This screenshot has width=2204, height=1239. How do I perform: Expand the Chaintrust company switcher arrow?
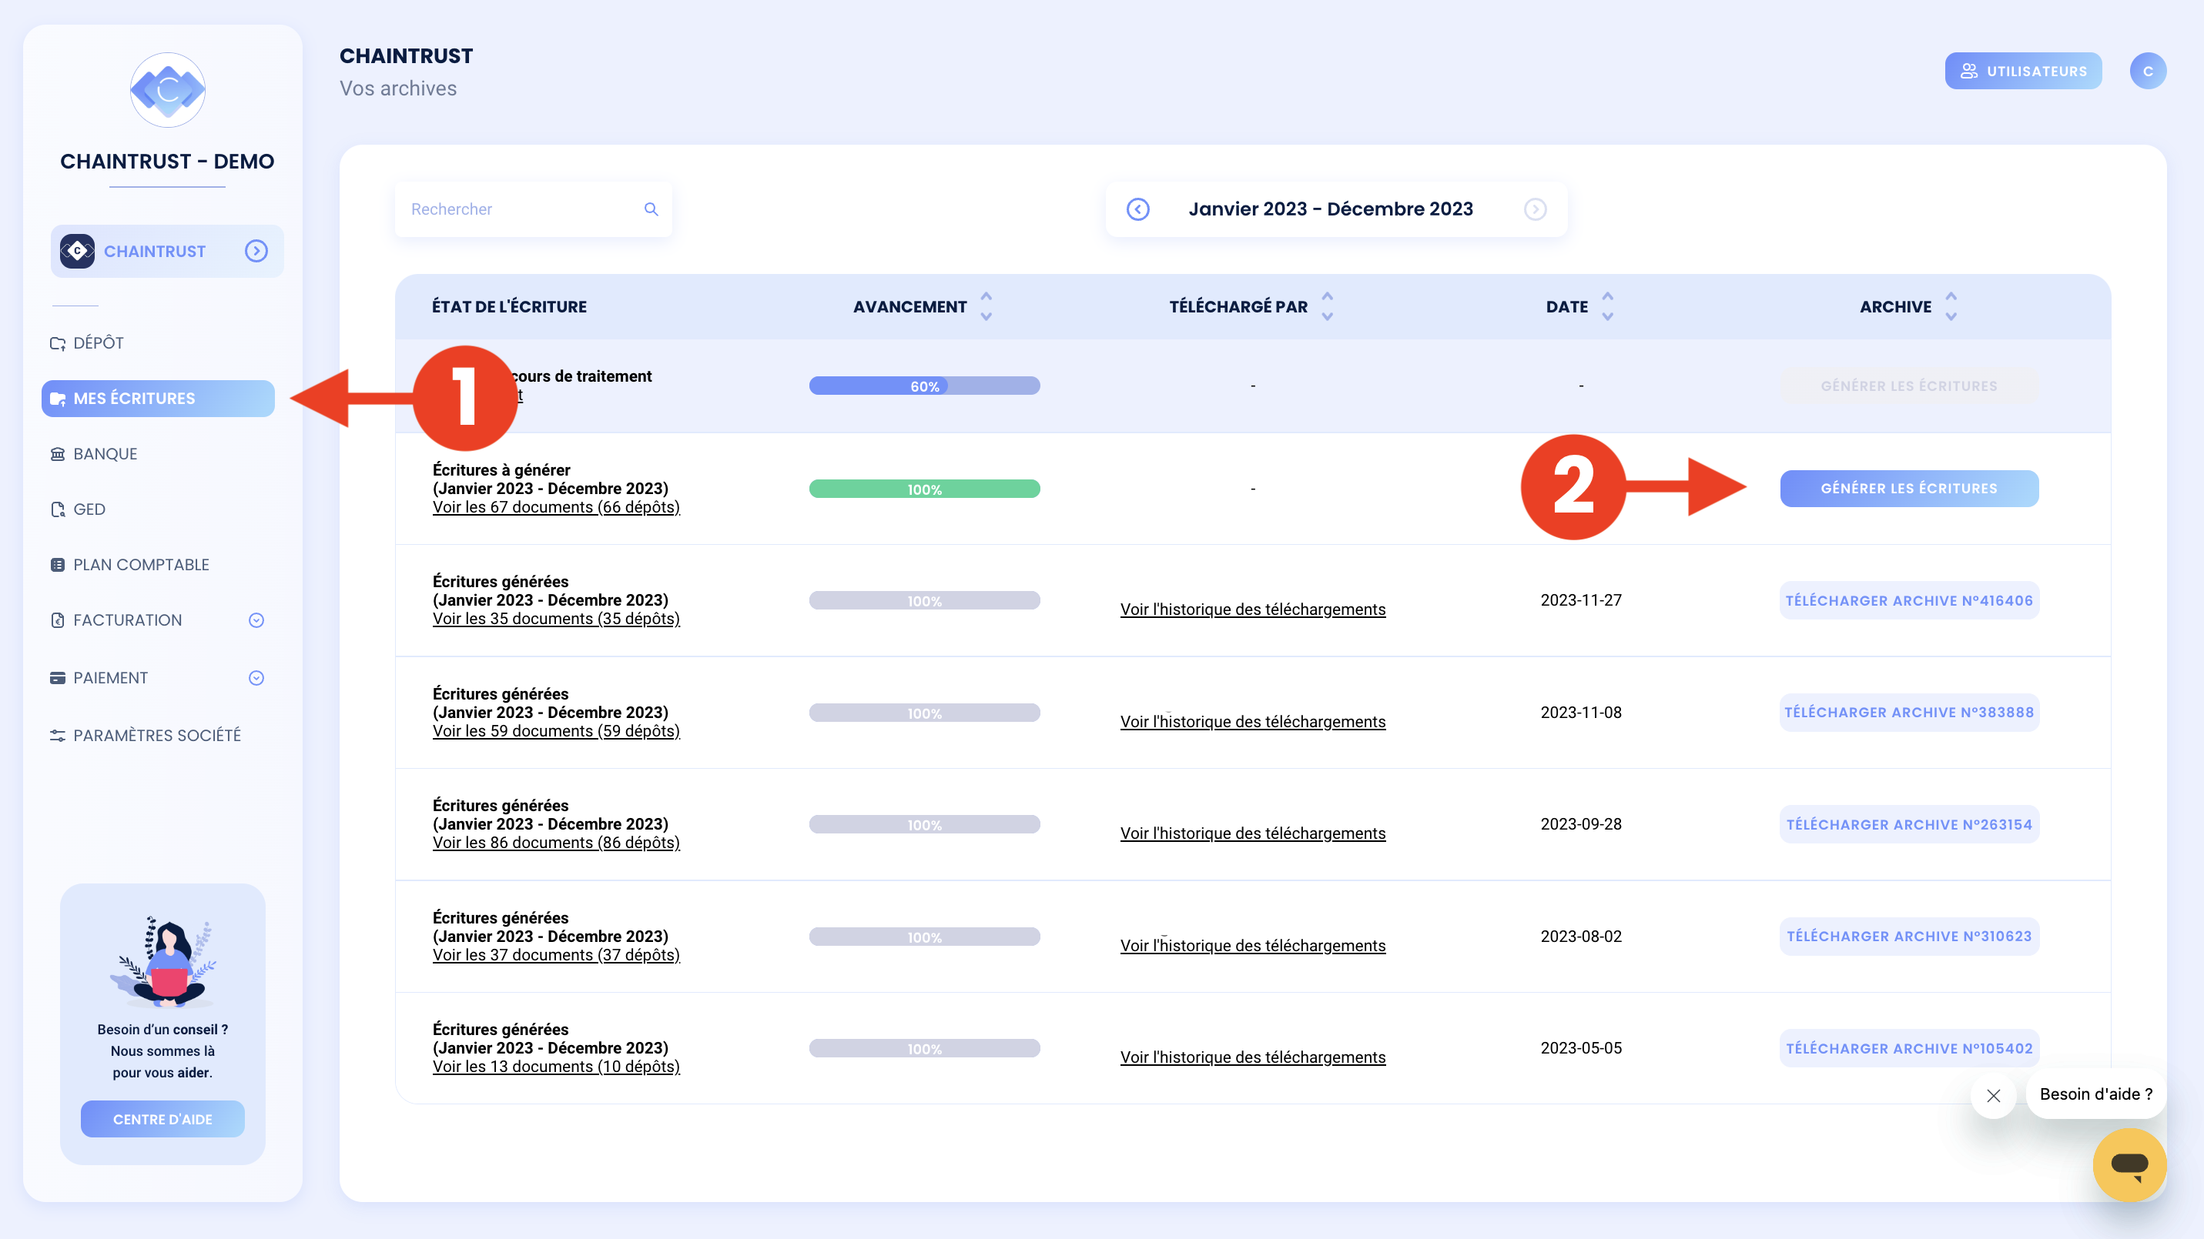click(256, 252)
